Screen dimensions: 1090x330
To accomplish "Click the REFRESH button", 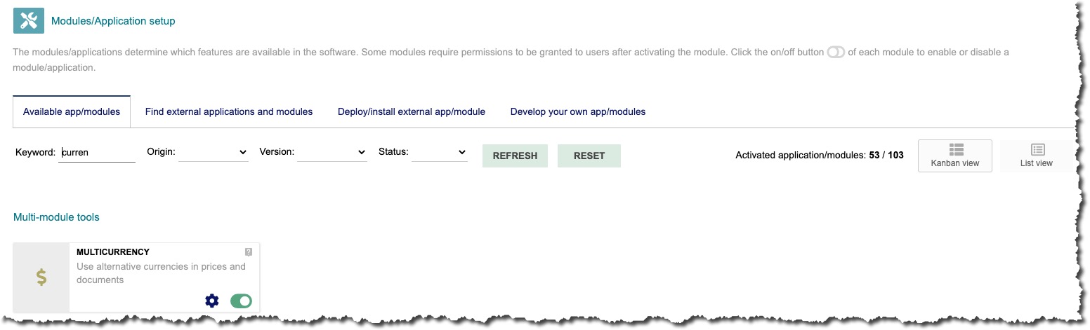I will 515,156.
